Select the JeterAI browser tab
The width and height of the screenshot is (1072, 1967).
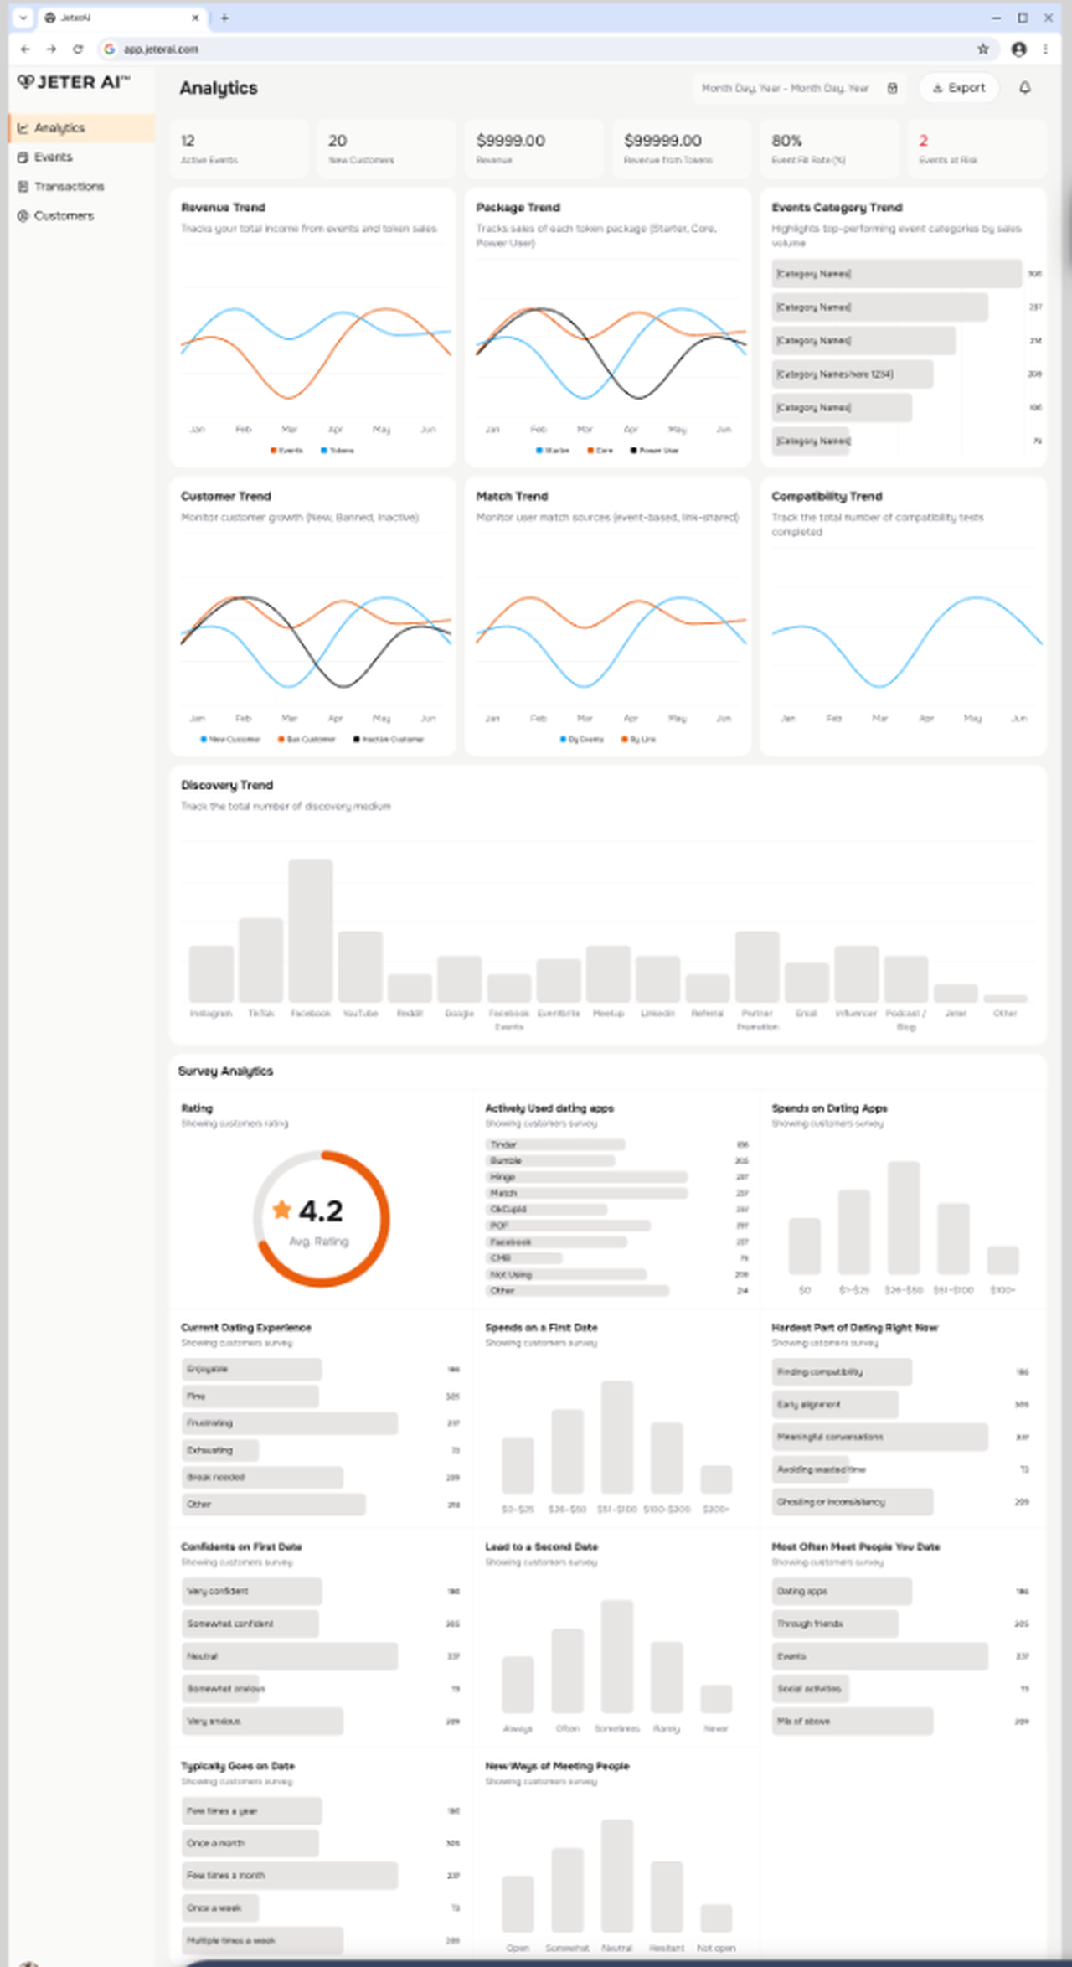(122, 18)
